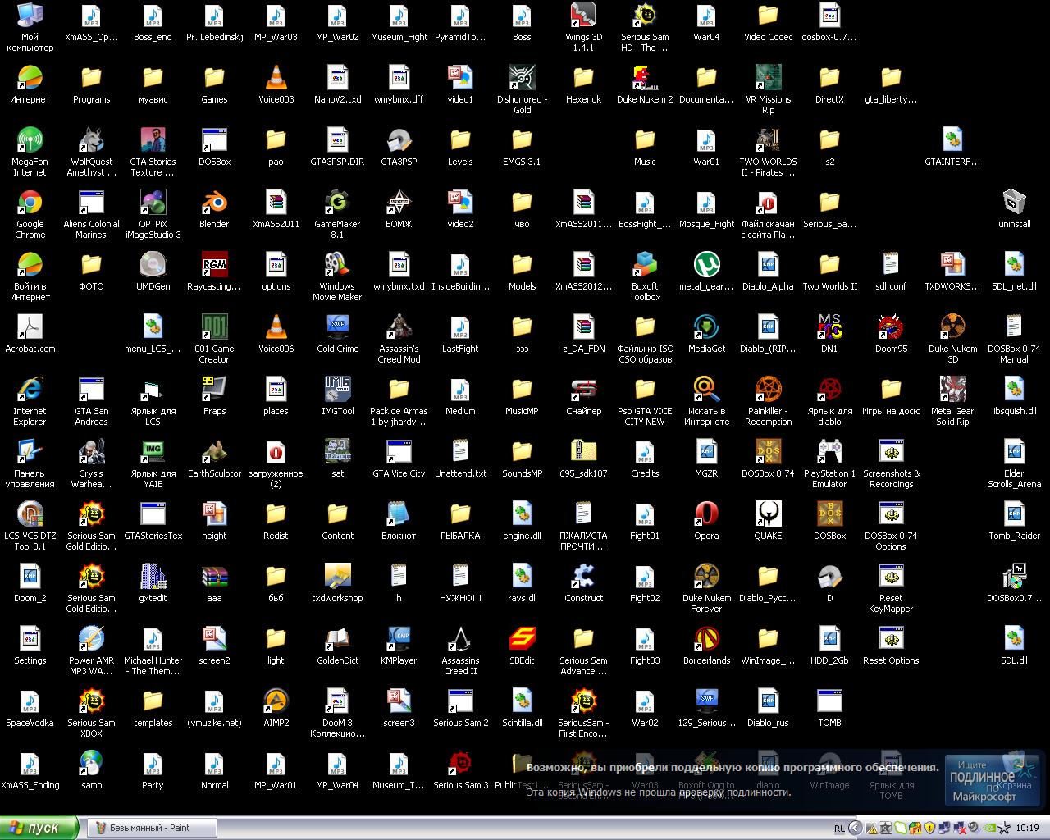Launch the IMGTool icon

pos(337,389)
